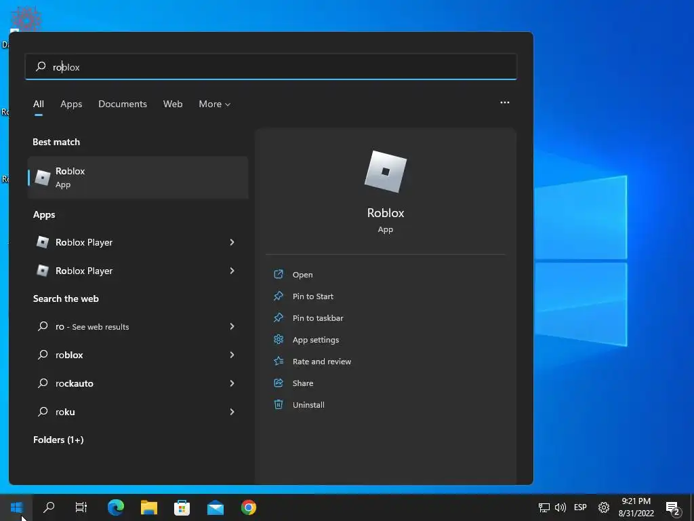Image resolution: width=694 pixels, height=521 pixels.
Task: Expand the rockauto suggestion arrow
Action: pyautogui.click(x=232, y=383)
